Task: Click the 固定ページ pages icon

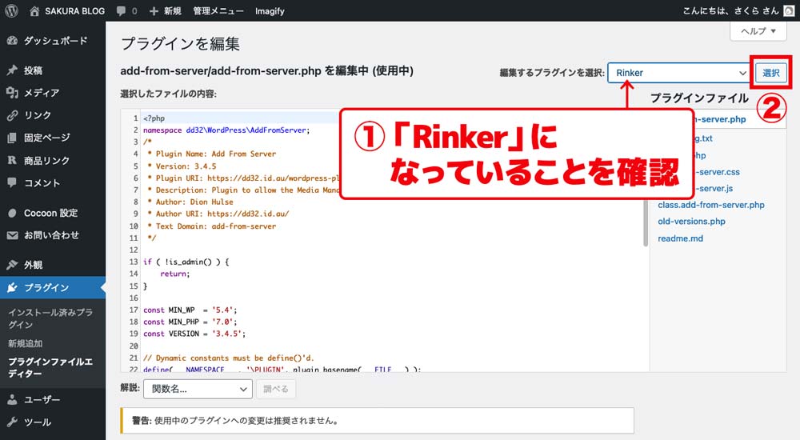Action: [12, 138]
